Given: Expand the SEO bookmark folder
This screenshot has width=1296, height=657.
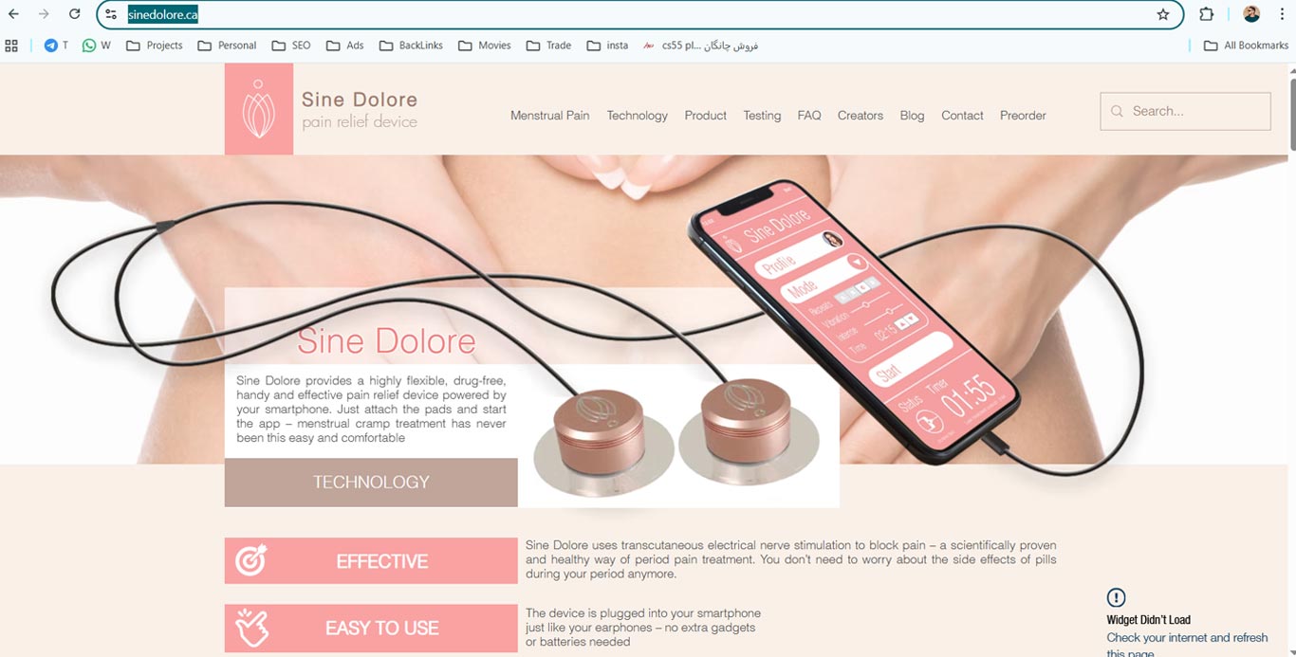Looking at the screenshot, I should coord(291,46).
